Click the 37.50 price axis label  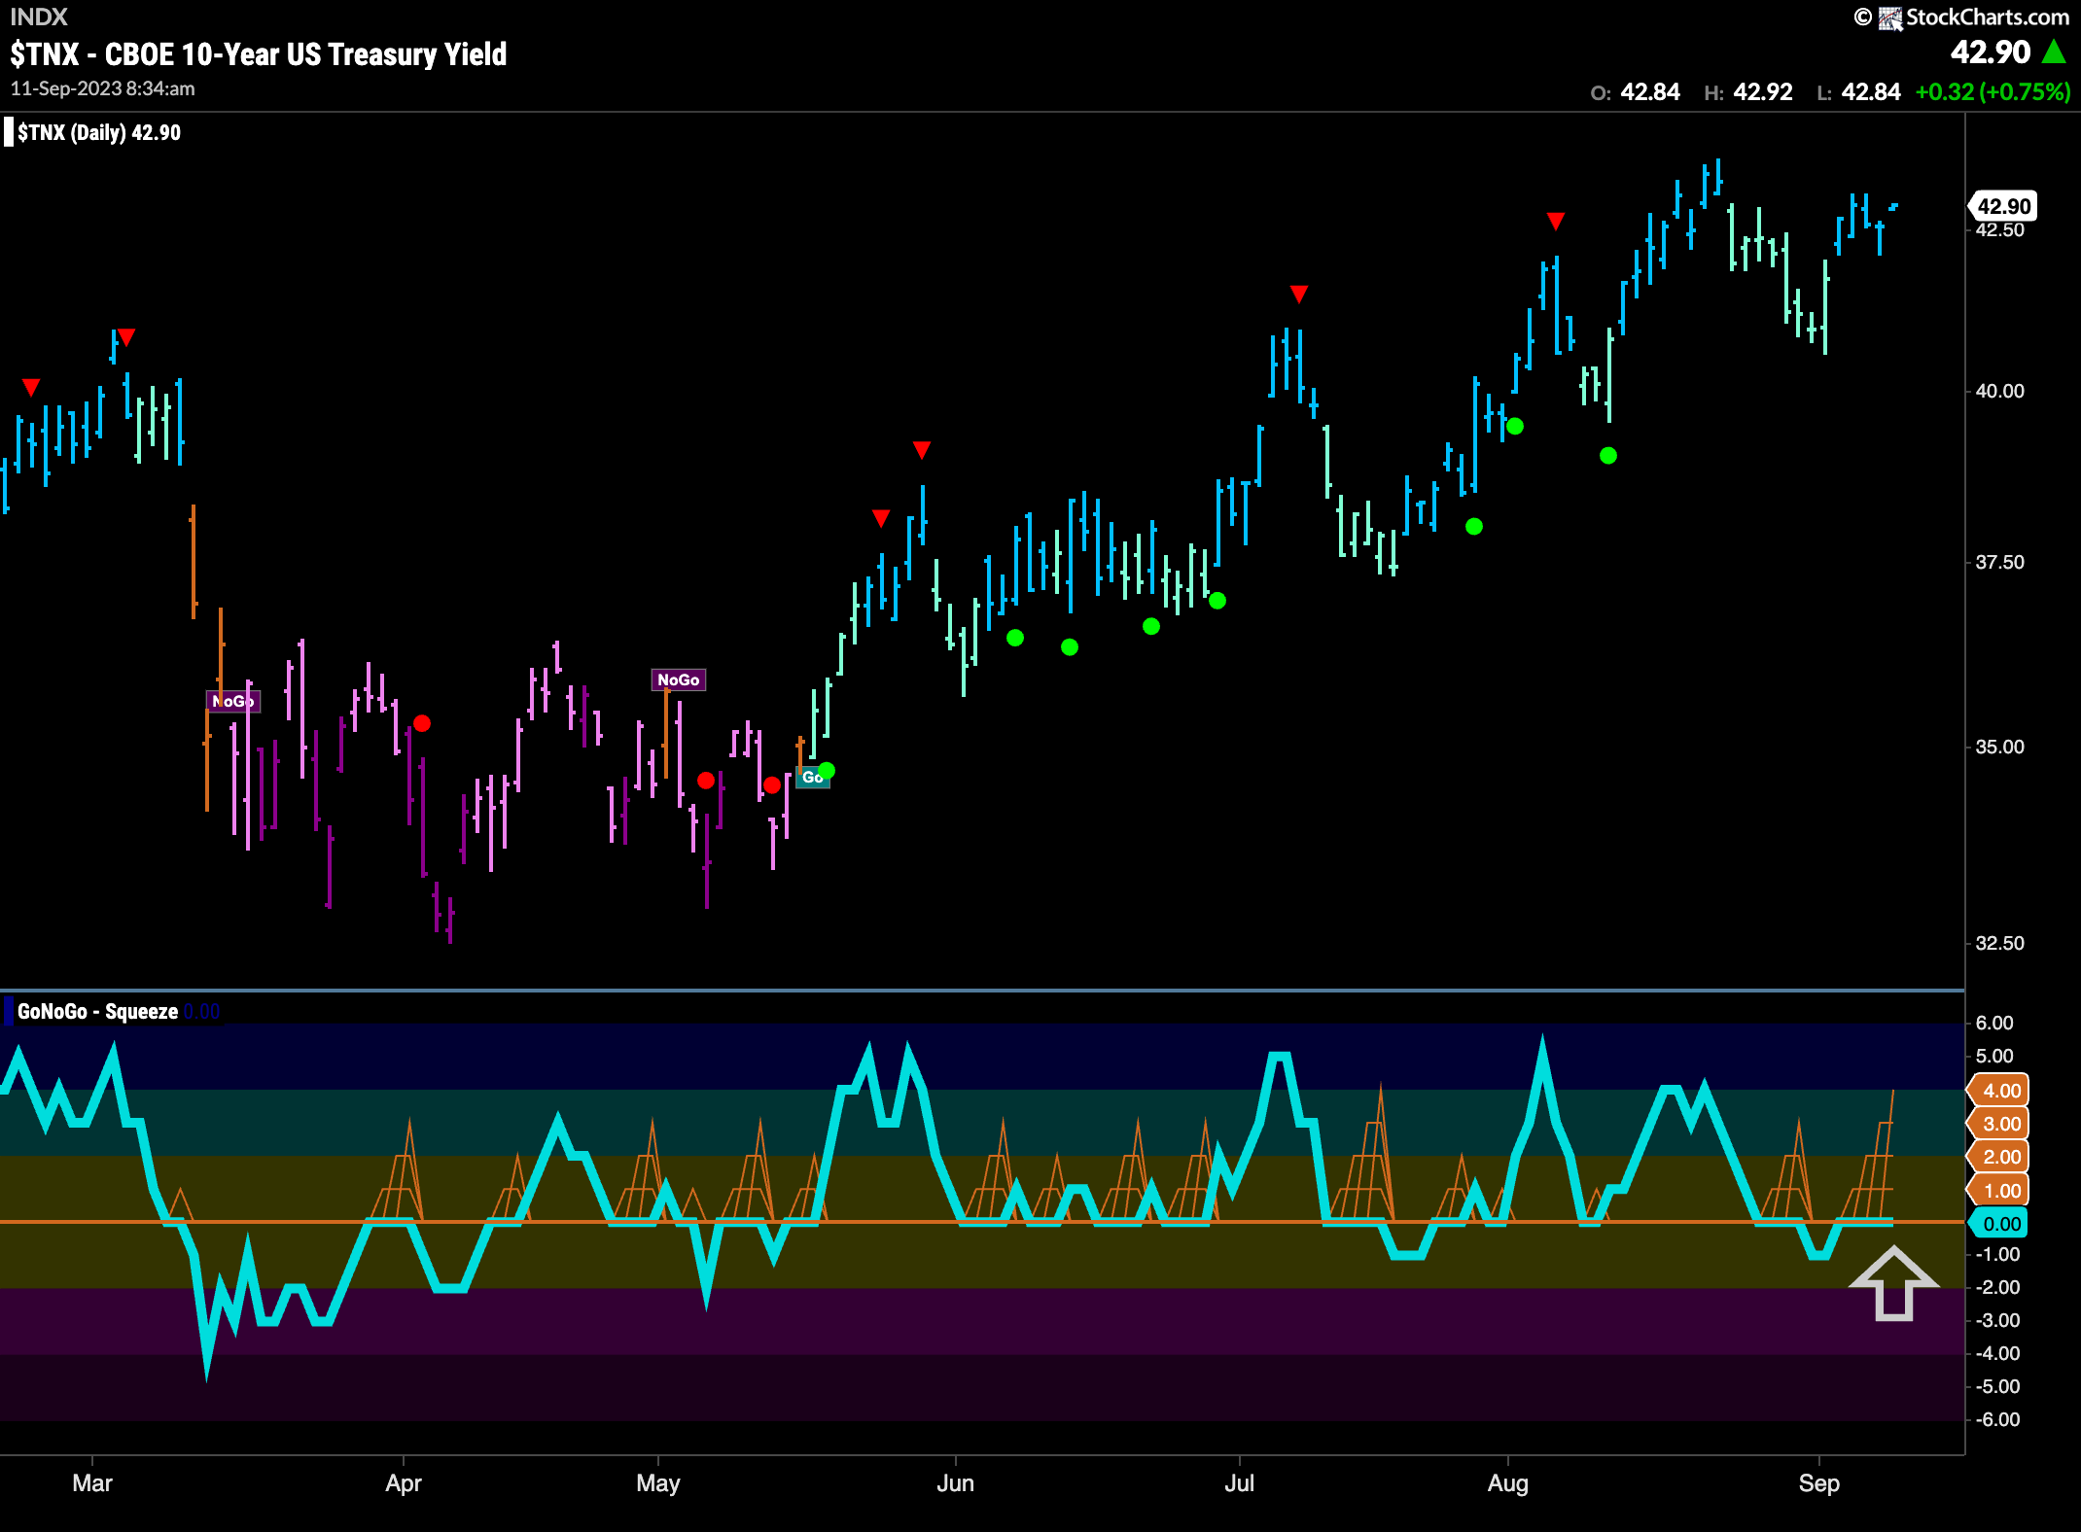[2000, 562]
